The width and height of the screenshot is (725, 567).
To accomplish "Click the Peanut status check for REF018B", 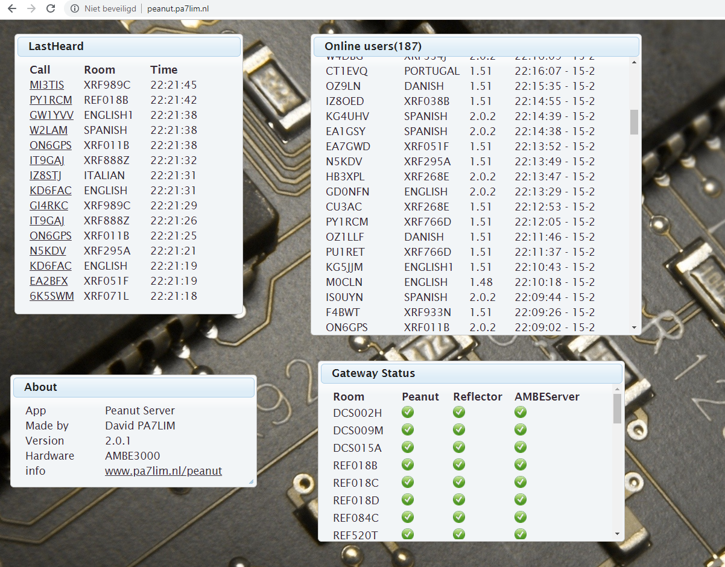I will [408, 465].
